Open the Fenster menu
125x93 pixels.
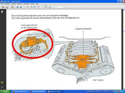(x=32, y=4)
